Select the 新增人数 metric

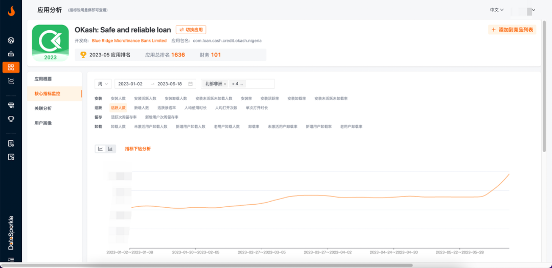click(x=141, y=108)
